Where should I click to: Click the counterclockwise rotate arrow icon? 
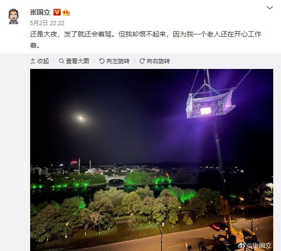tap(102, 61)
